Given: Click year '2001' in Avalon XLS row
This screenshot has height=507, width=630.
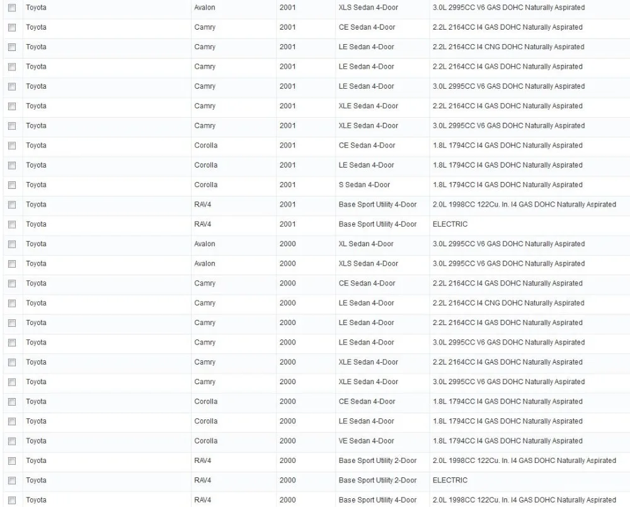Looking at the screenshot, I should click(x=287, y=8).
